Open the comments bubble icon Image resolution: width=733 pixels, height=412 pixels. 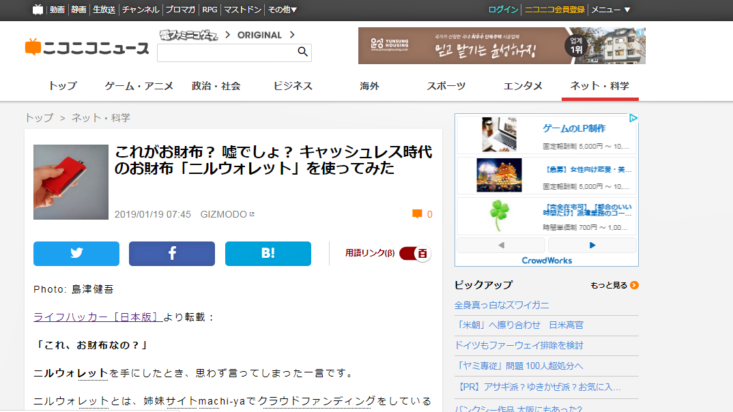417,214
